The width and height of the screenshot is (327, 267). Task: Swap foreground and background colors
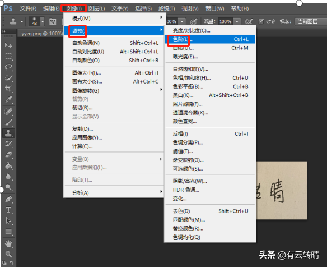coord(12,263)
